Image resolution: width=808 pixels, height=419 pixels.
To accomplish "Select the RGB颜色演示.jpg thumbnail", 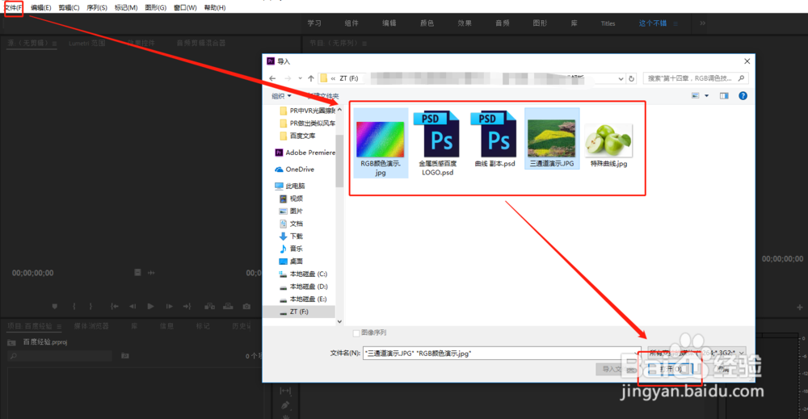I will pyautogui.click(x=381, y=143).
